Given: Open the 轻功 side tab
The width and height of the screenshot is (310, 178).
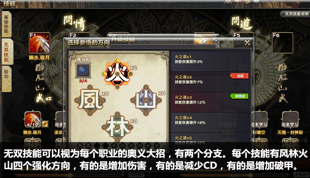Looking at the screenshot, I should pyautogui.click(x=6, y=78).
